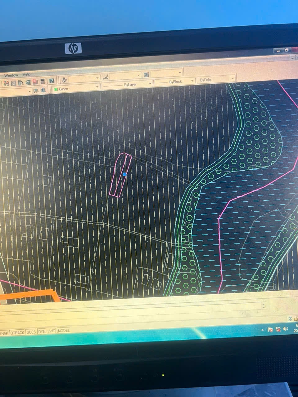Viewport: 298px width, 397px height.
Task: Click the MODEL space button
Action: tap(64, 331)
